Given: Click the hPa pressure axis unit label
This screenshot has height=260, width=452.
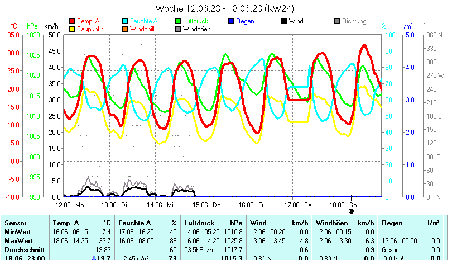Looking at the screenshot, I should (32, 26).
